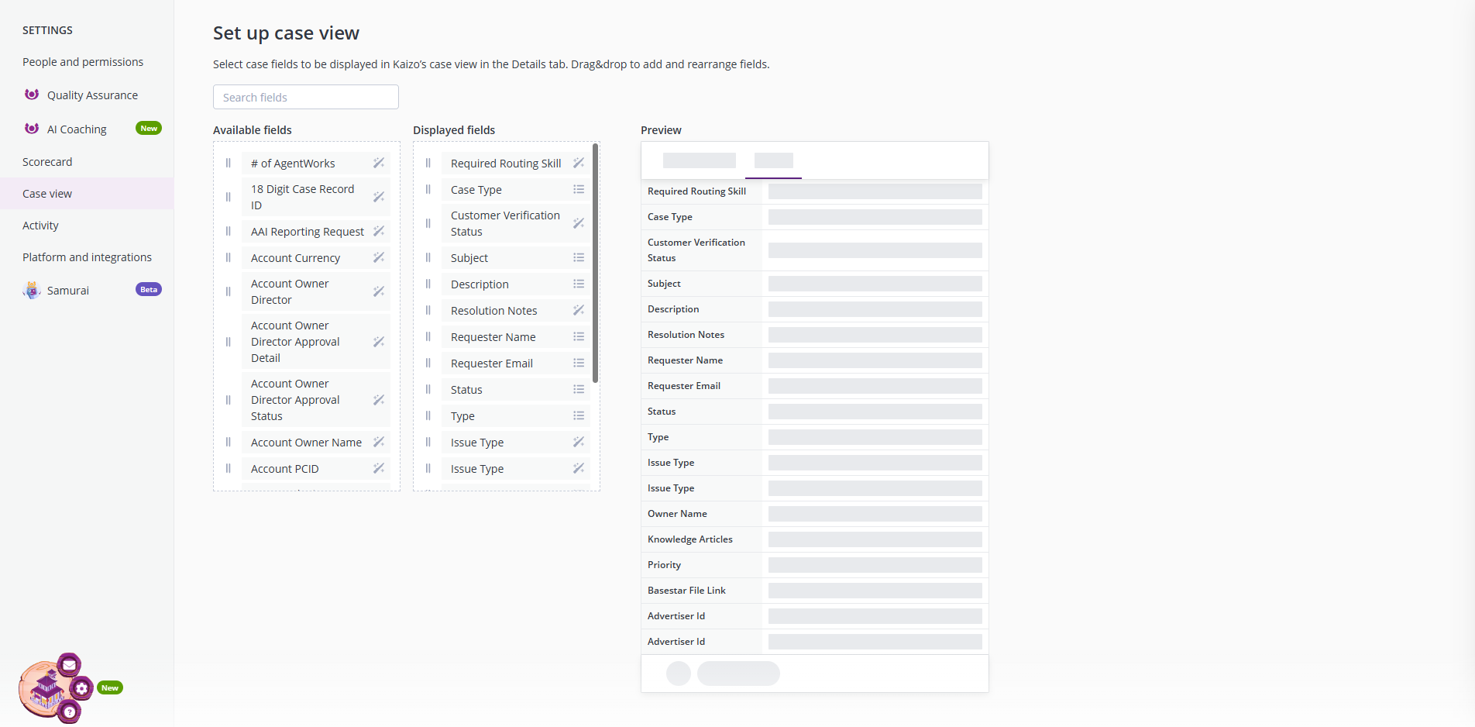Open the Scorecard settings page
The height and width of the screenshot is (727, 1475).
(x=47, y=162)
